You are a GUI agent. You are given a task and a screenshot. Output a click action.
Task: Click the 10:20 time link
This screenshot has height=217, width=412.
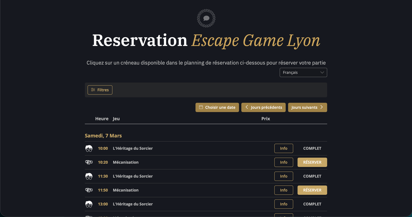103,162
